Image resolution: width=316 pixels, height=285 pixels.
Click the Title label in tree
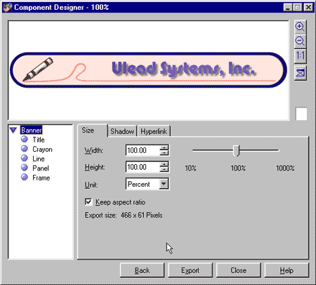[x=39, y=140]
